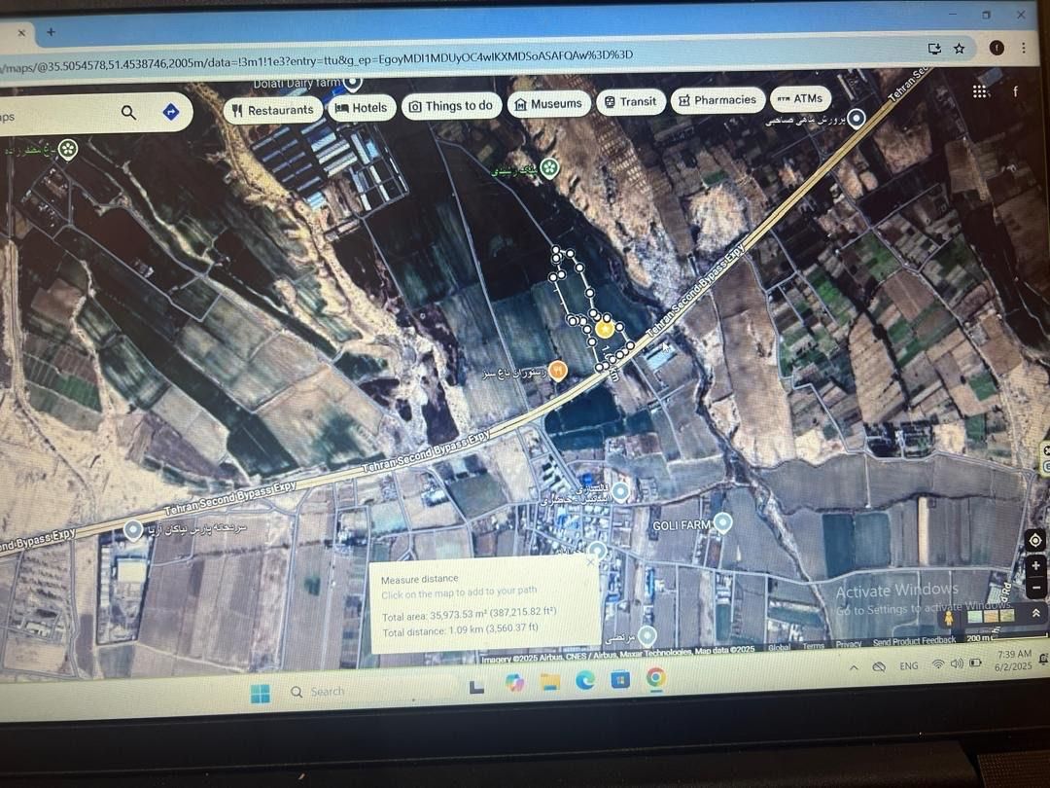Open the fish farm marker beside the ATMs chip

(856, 120)
